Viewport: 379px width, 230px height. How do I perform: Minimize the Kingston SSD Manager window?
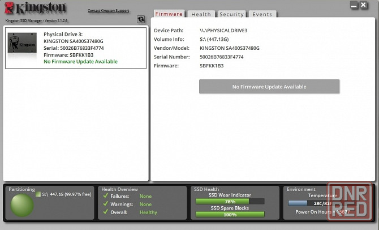pyautogui.click(x=355, y=6)
